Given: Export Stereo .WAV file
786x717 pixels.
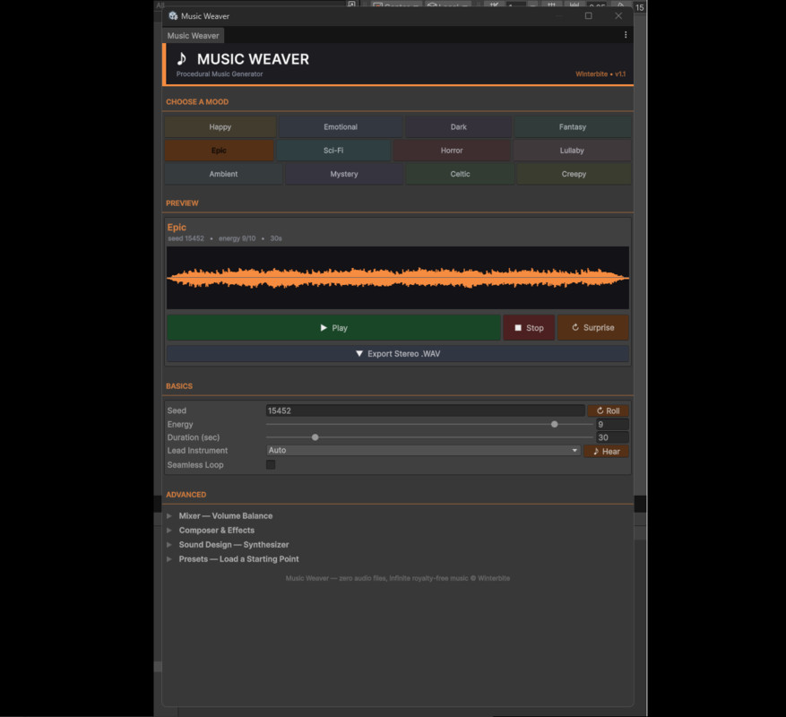Looking at the screenshot, I should click(398, 354).
